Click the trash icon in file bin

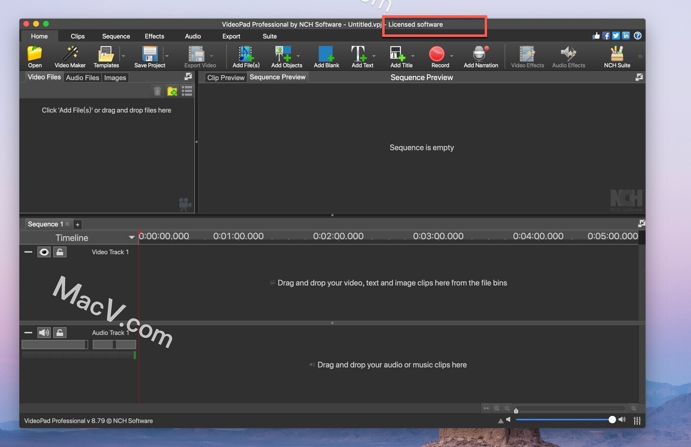click(157, 91)
